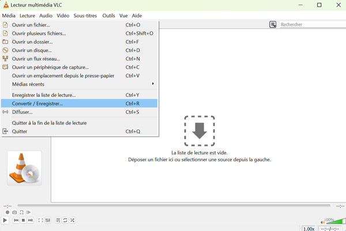Toggle shuffle random playback
Screen dimensions: 346x231
click(72, 220)
